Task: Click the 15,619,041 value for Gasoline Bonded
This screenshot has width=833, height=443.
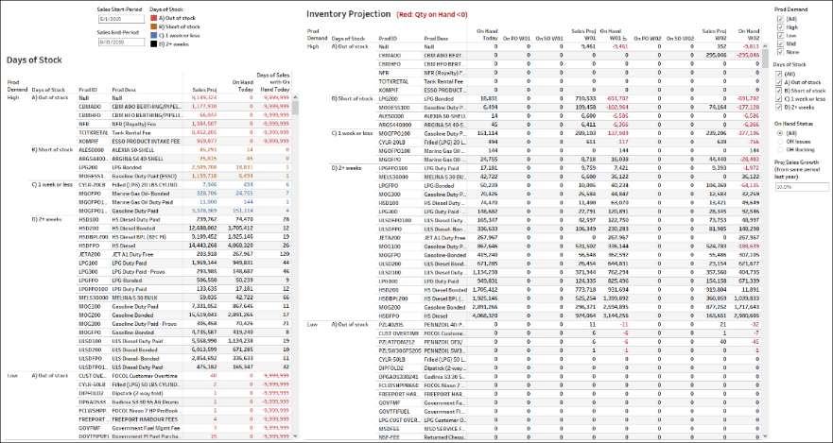Action: coord(204,315)
